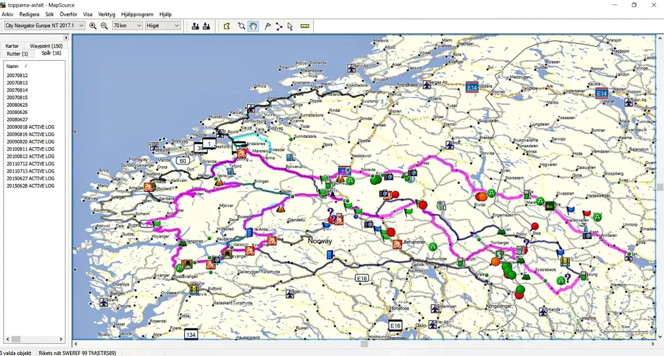Image resolution: width=664 pixels, height=356 pixels.
Task: Select track 20070815
Action: pyautogui.click(x=17, y=97)
